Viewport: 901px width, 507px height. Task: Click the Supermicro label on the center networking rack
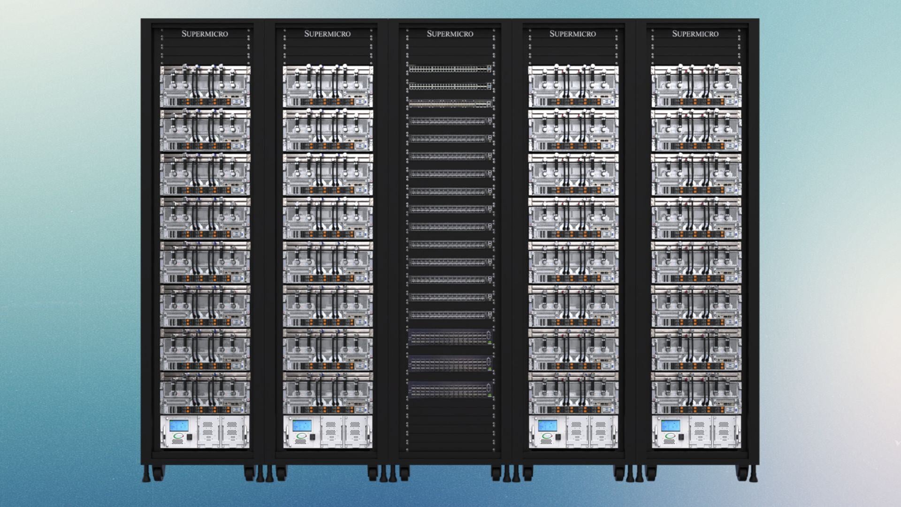point(450,34)
